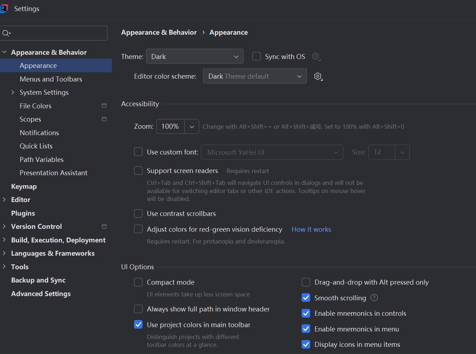The image size is (476, 354).
Task: Click the Accessibility section heading
Action: (x=140, y=104)
